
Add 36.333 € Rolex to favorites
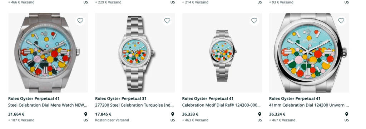point(254,21)
